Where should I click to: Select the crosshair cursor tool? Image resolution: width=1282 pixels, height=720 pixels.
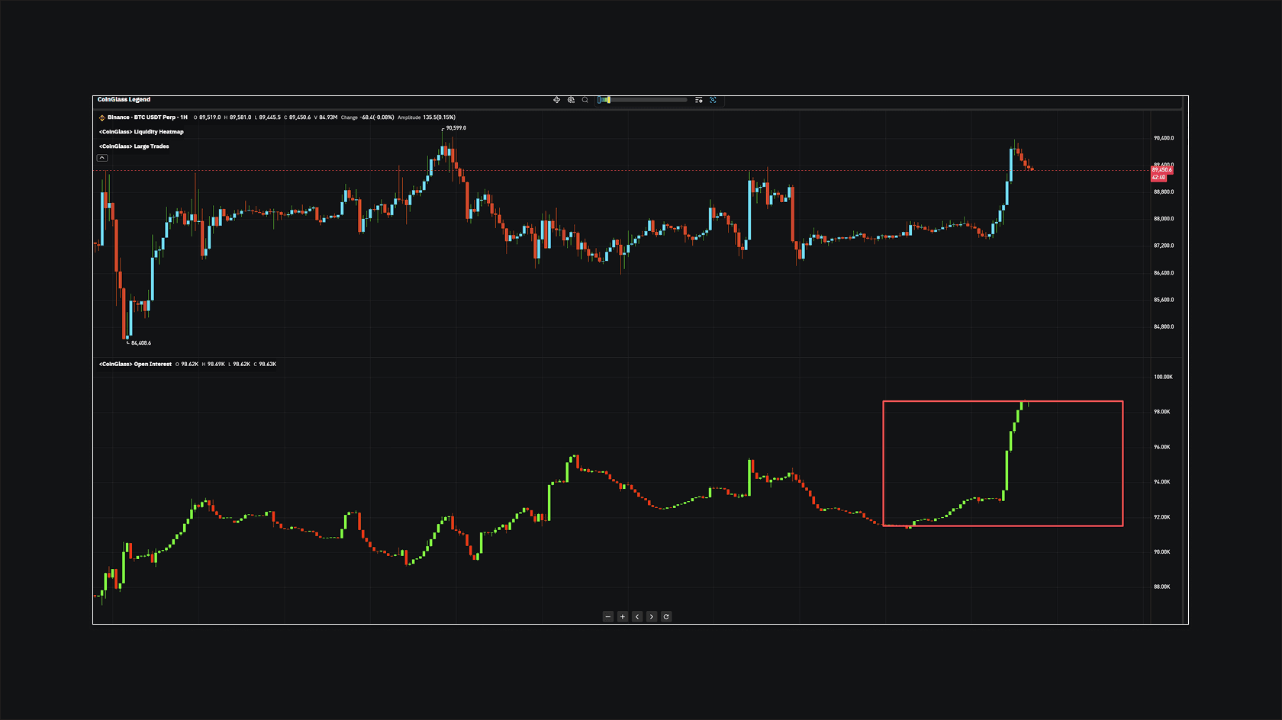pos(557,100)
